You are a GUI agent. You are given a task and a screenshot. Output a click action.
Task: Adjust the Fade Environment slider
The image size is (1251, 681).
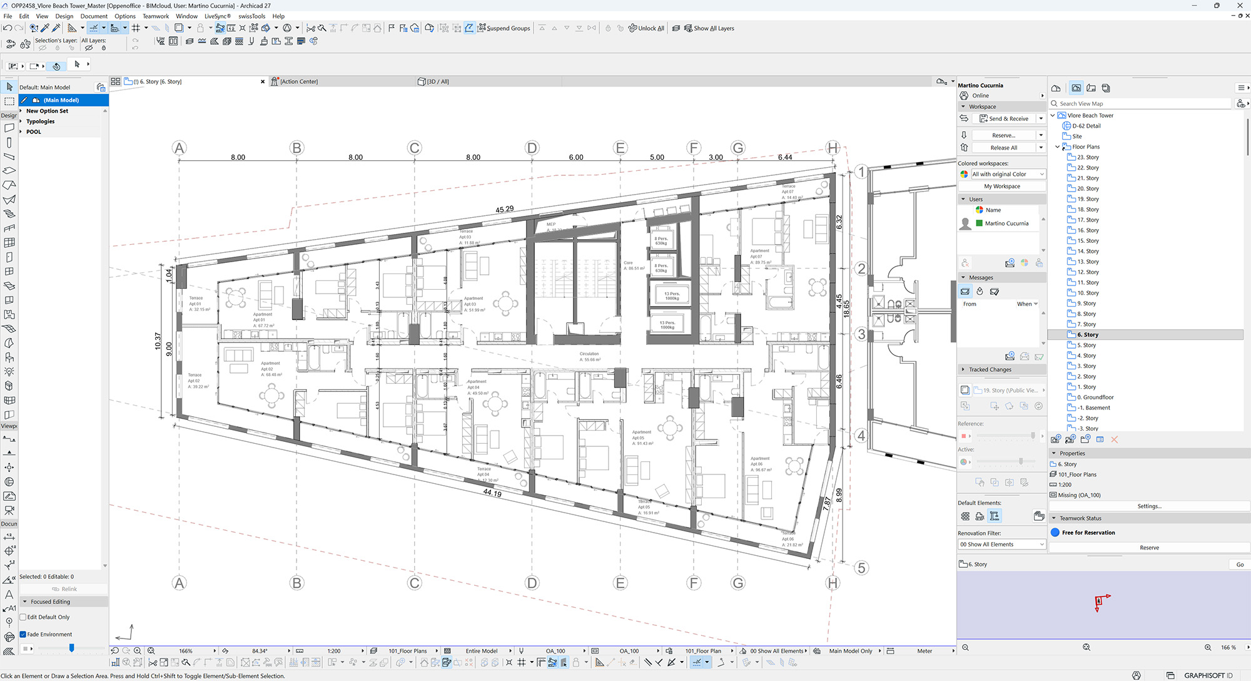point(71,648)
